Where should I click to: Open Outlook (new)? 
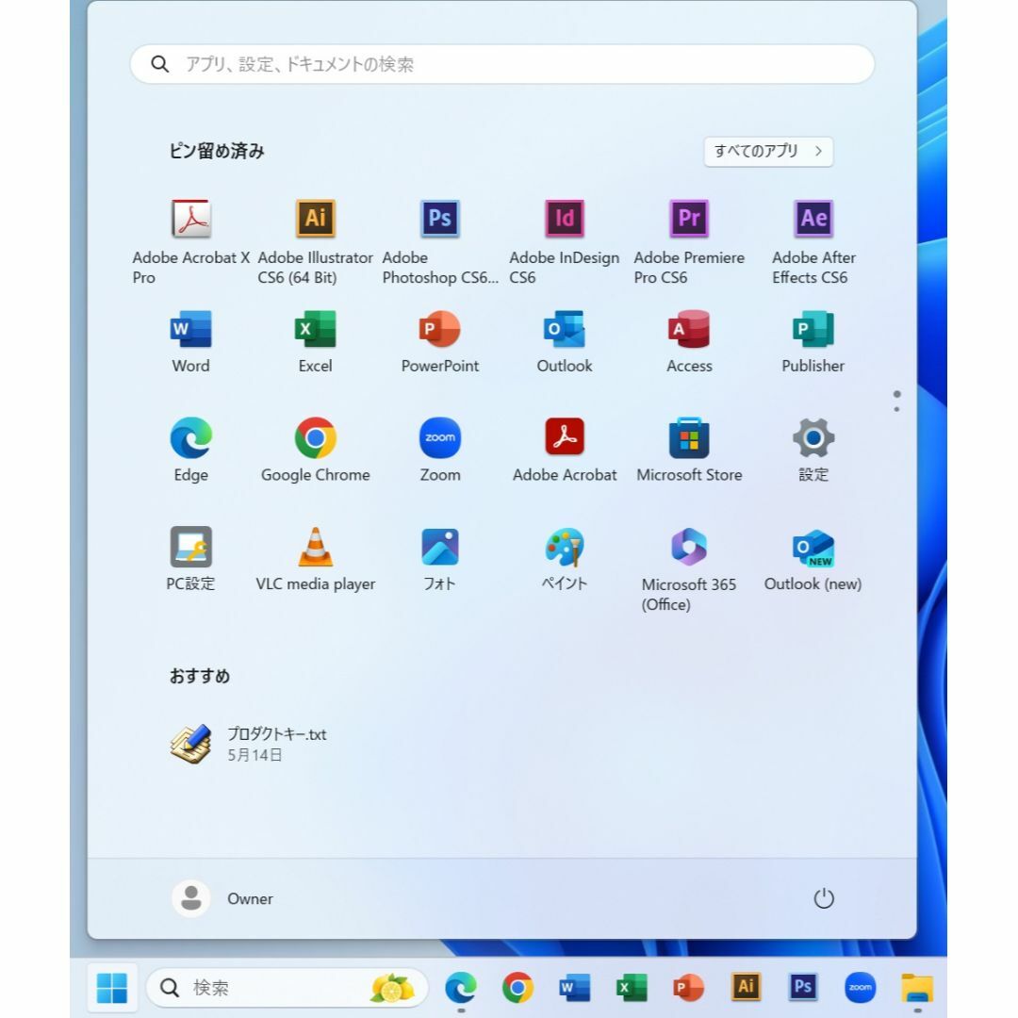(x=813, y=559)
